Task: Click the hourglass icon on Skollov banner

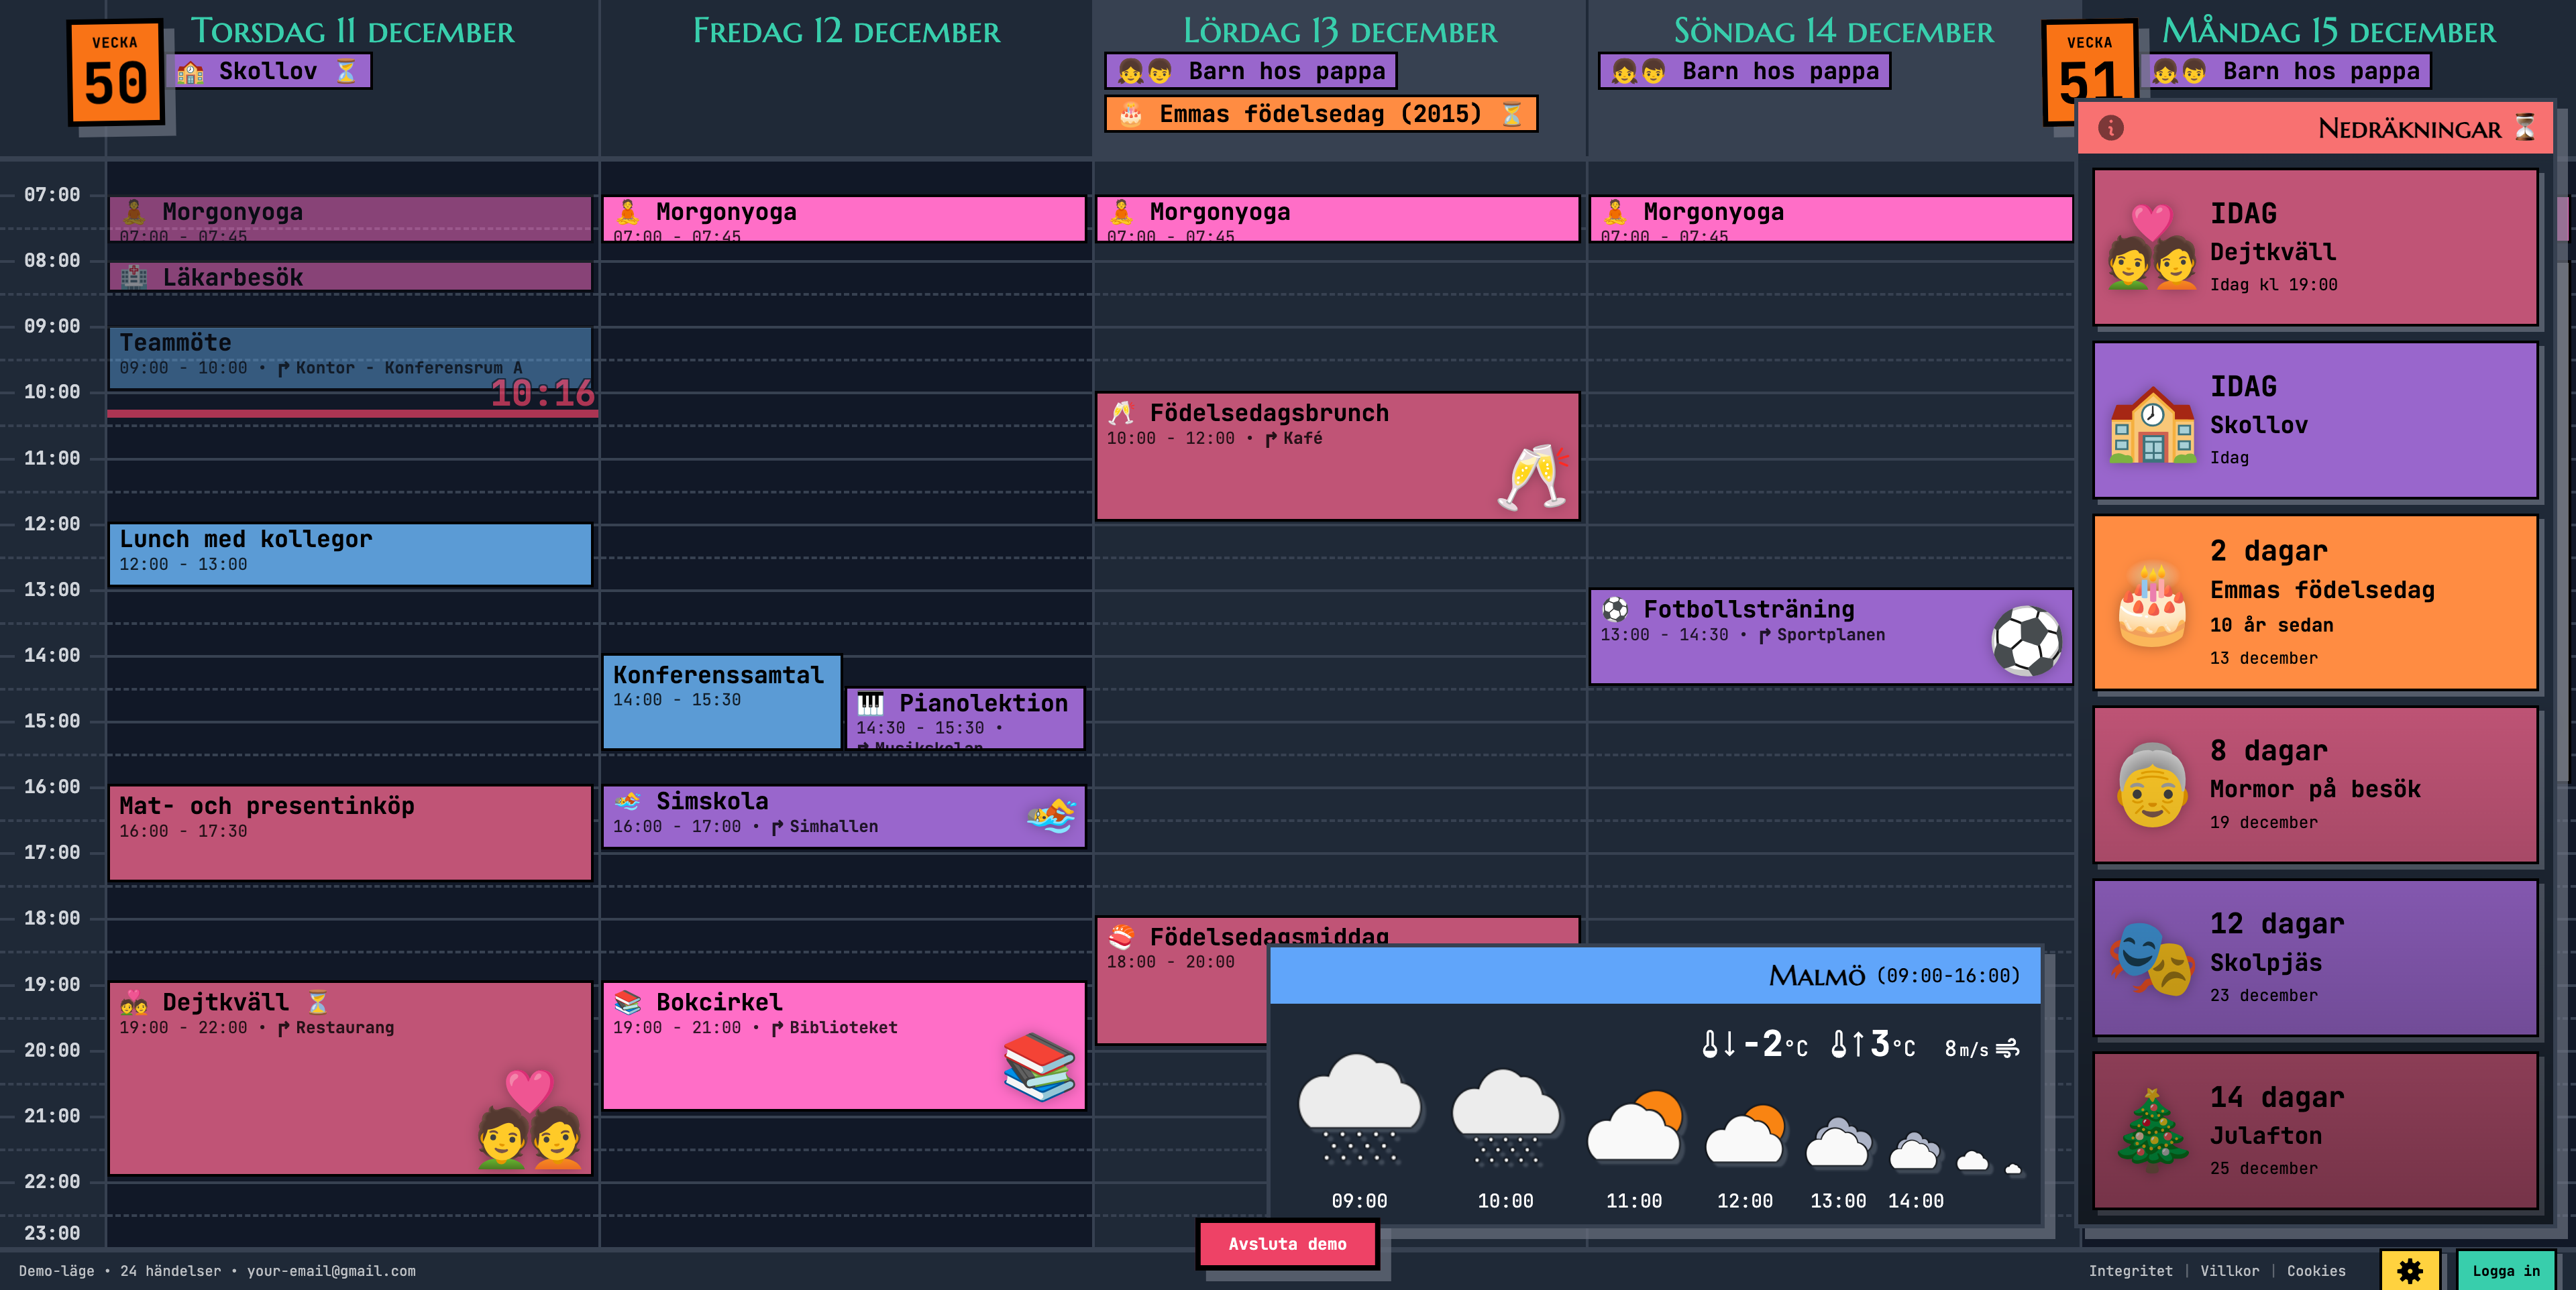Action: [x=345, y=71]
